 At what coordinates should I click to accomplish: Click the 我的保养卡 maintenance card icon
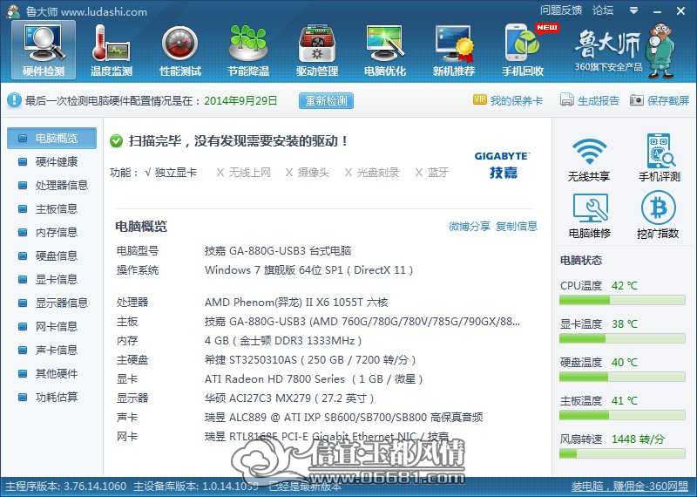[480, 100]
